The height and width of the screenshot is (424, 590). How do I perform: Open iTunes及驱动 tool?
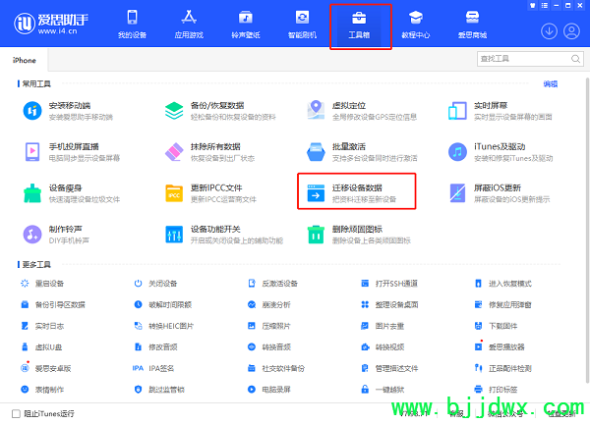[501, 152]
